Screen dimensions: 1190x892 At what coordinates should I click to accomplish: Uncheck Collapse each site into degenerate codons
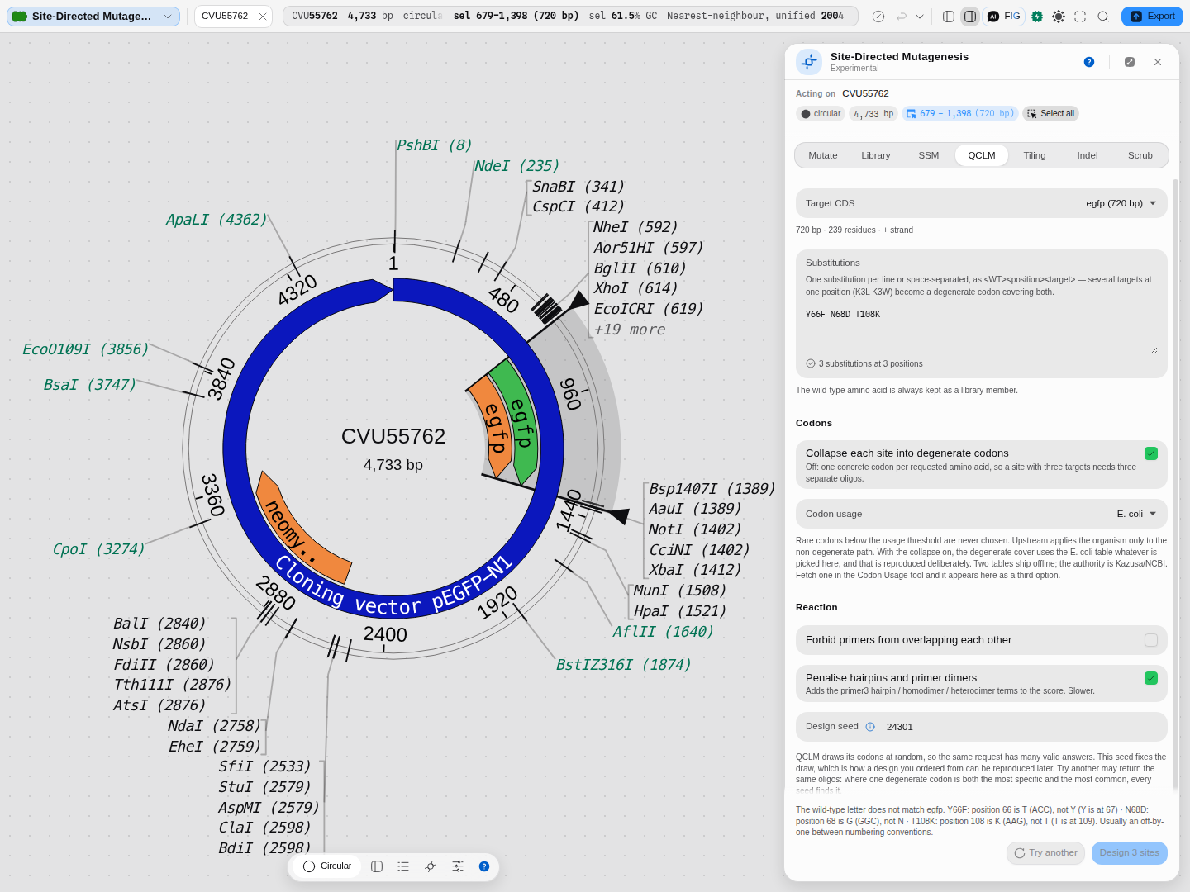(x=1151, y=453)
